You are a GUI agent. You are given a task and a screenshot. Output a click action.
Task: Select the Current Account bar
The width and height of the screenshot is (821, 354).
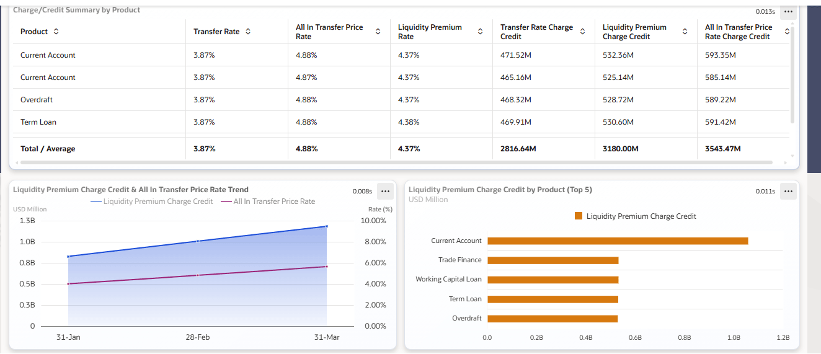(618, 241)
